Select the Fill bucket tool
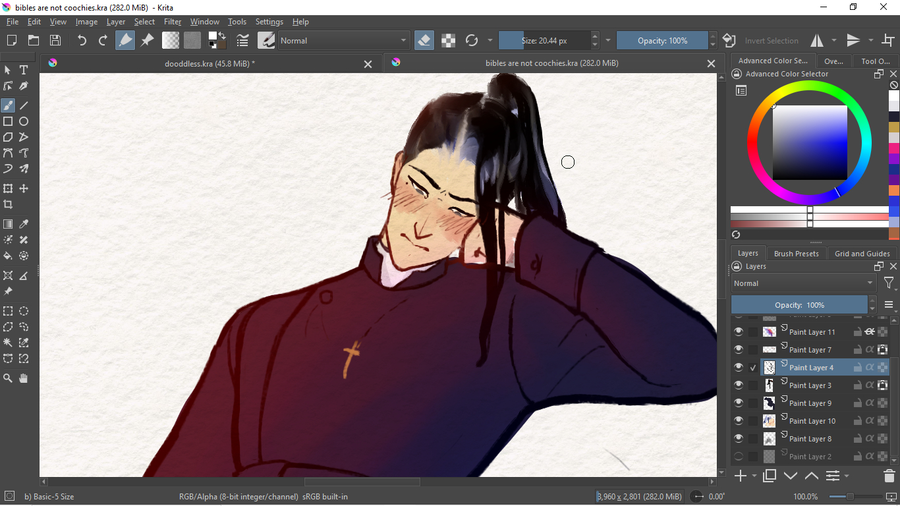The height and width of the screenshot is (506, 900). (x=8, y=256)
